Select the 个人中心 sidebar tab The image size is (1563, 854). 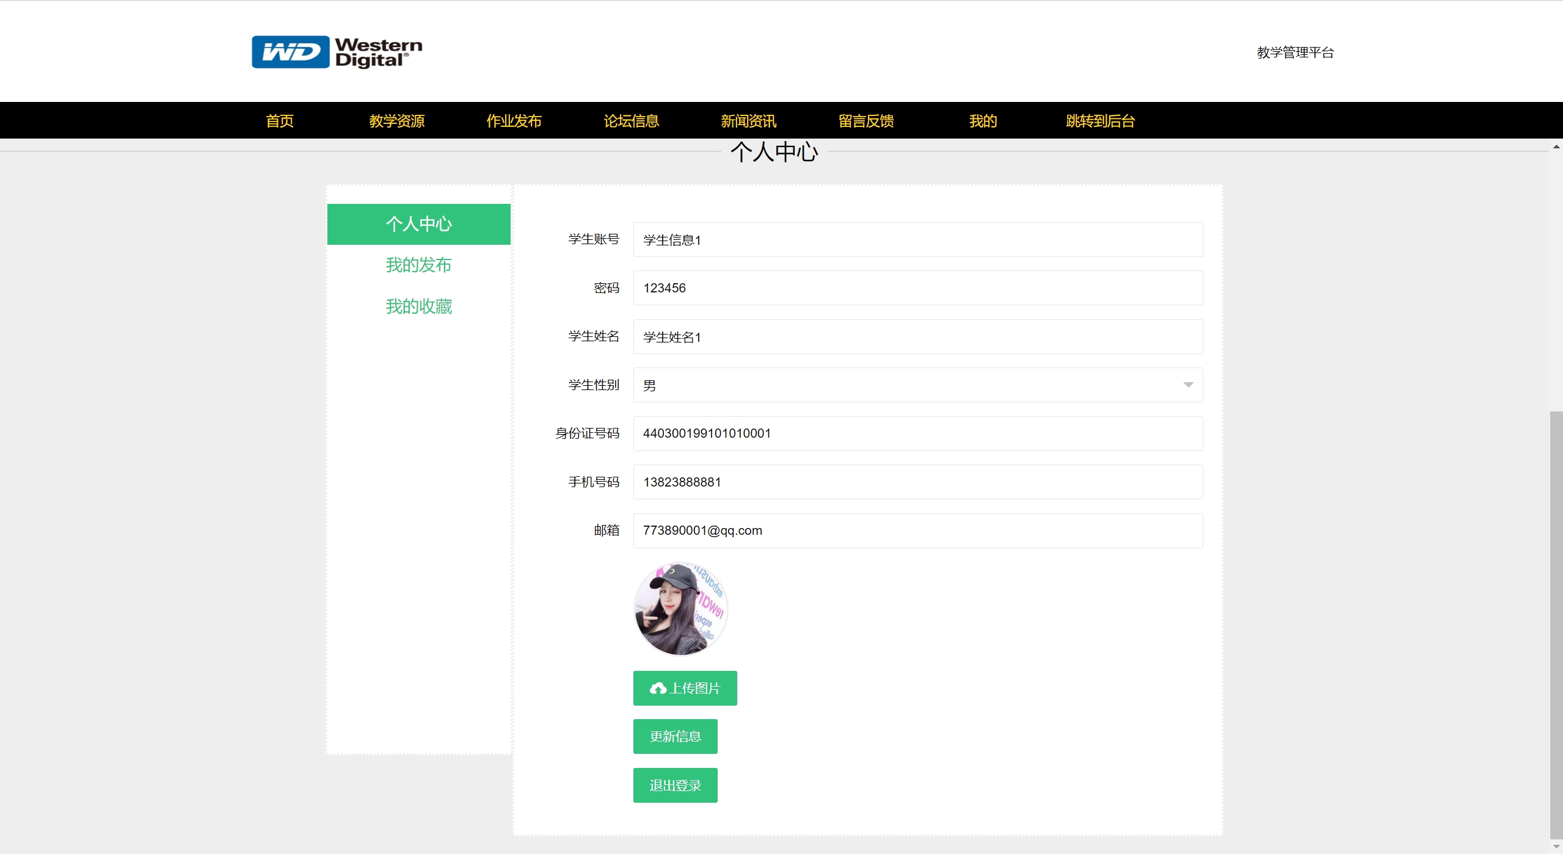[x=418, y=224]
